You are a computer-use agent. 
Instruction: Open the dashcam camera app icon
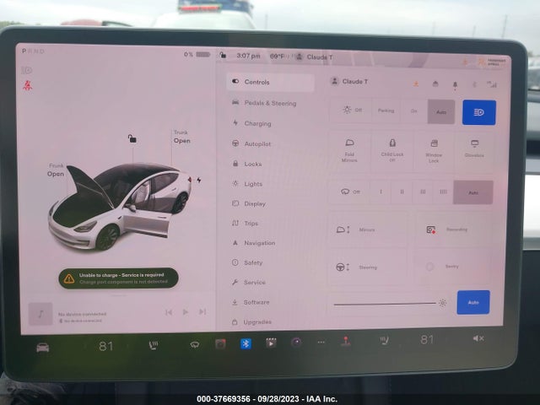(220, 343)
